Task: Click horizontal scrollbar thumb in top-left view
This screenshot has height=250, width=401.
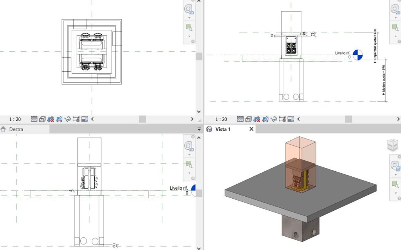Action: (142, 119)
